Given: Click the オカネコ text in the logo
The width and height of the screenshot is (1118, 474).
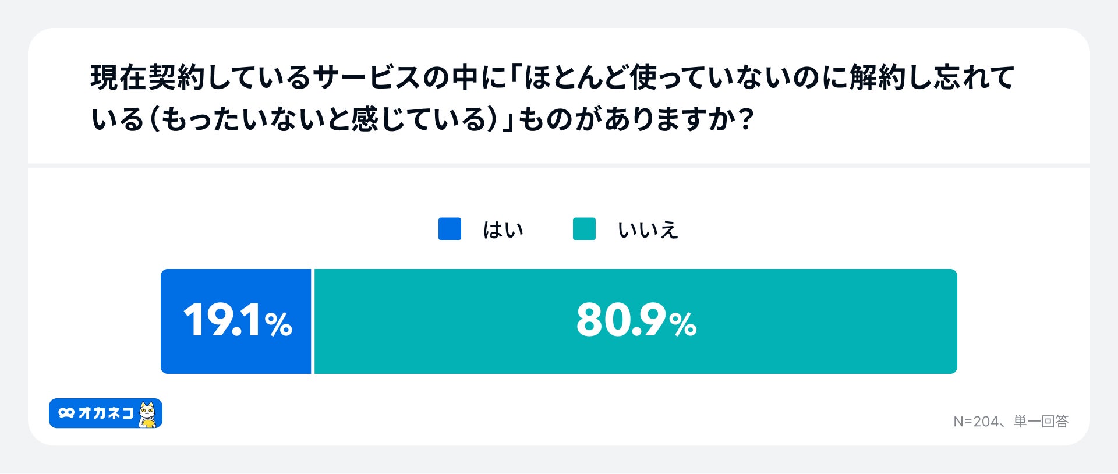Looking at the screenshot, I should 106,413.
